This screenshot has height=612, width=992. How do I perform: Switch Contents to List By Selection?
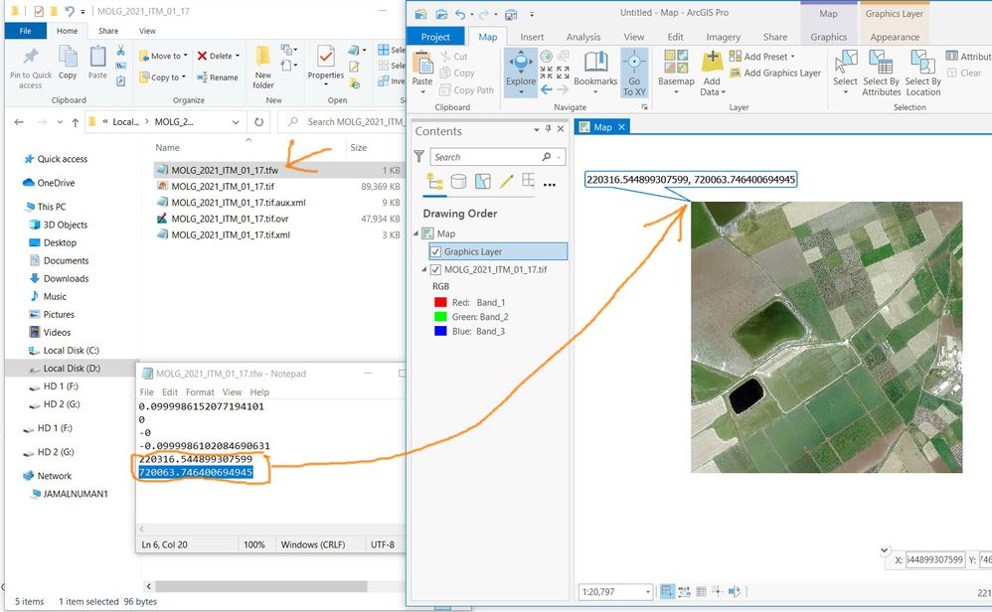pyautogui.click(x=483, y=182)
